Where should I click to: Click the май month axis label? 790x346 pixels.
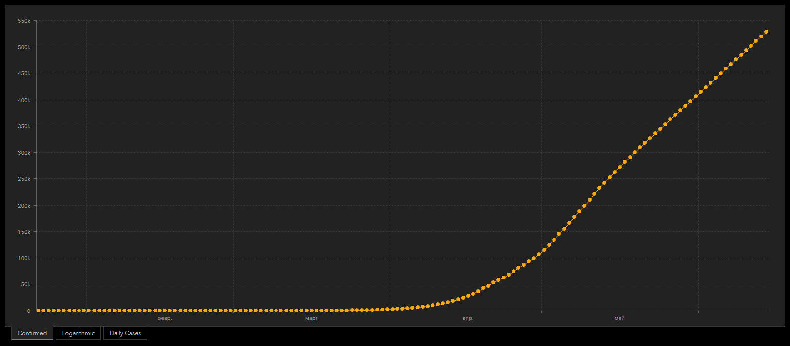pos(619,318)
